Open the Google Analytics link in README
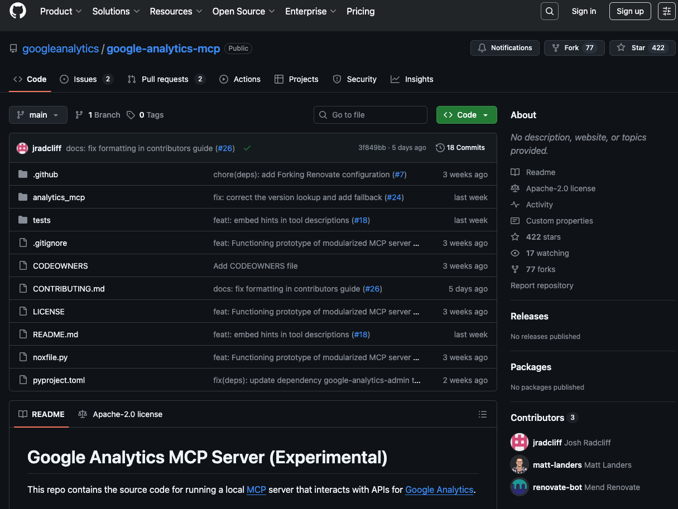The width and height of the screenshot is (678, 509). [439, 489]
